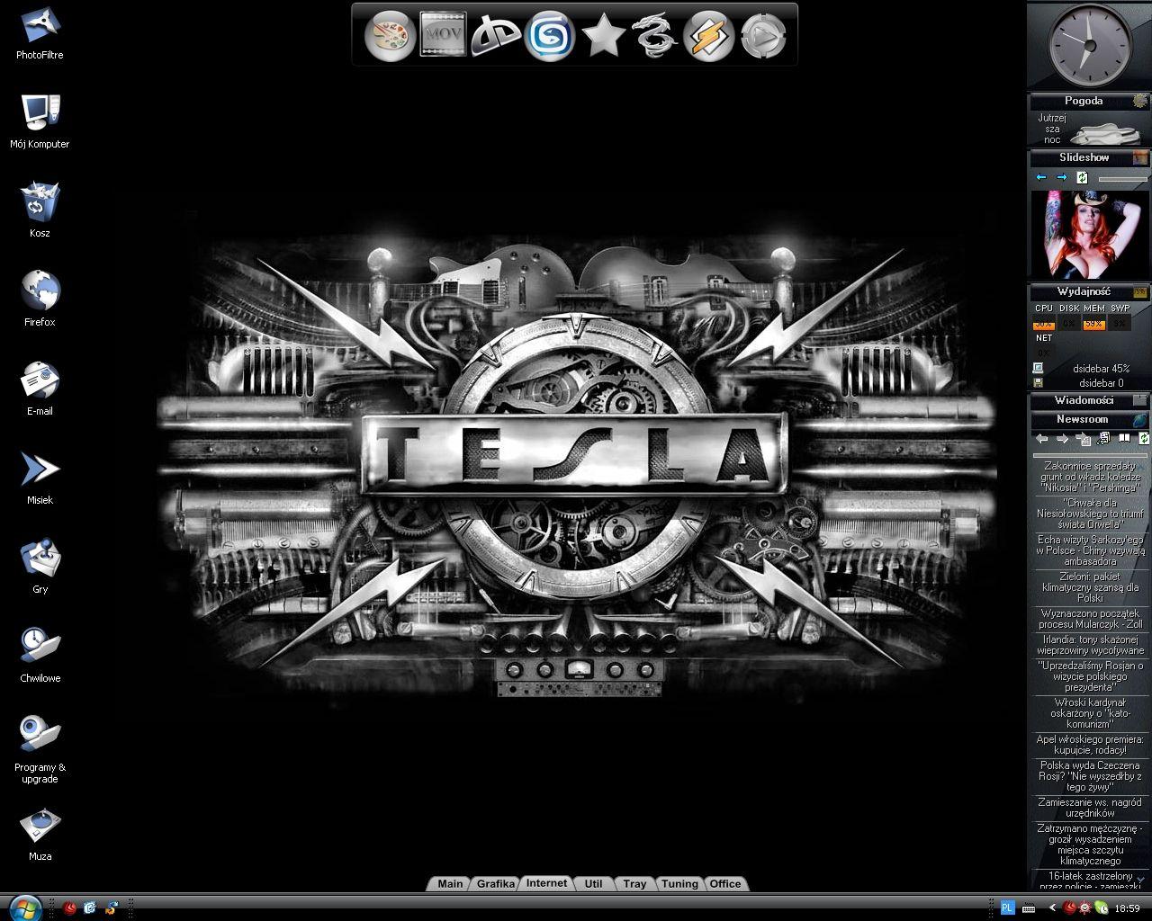Open the Misiek desktop shortcut

tap(40, 477)
